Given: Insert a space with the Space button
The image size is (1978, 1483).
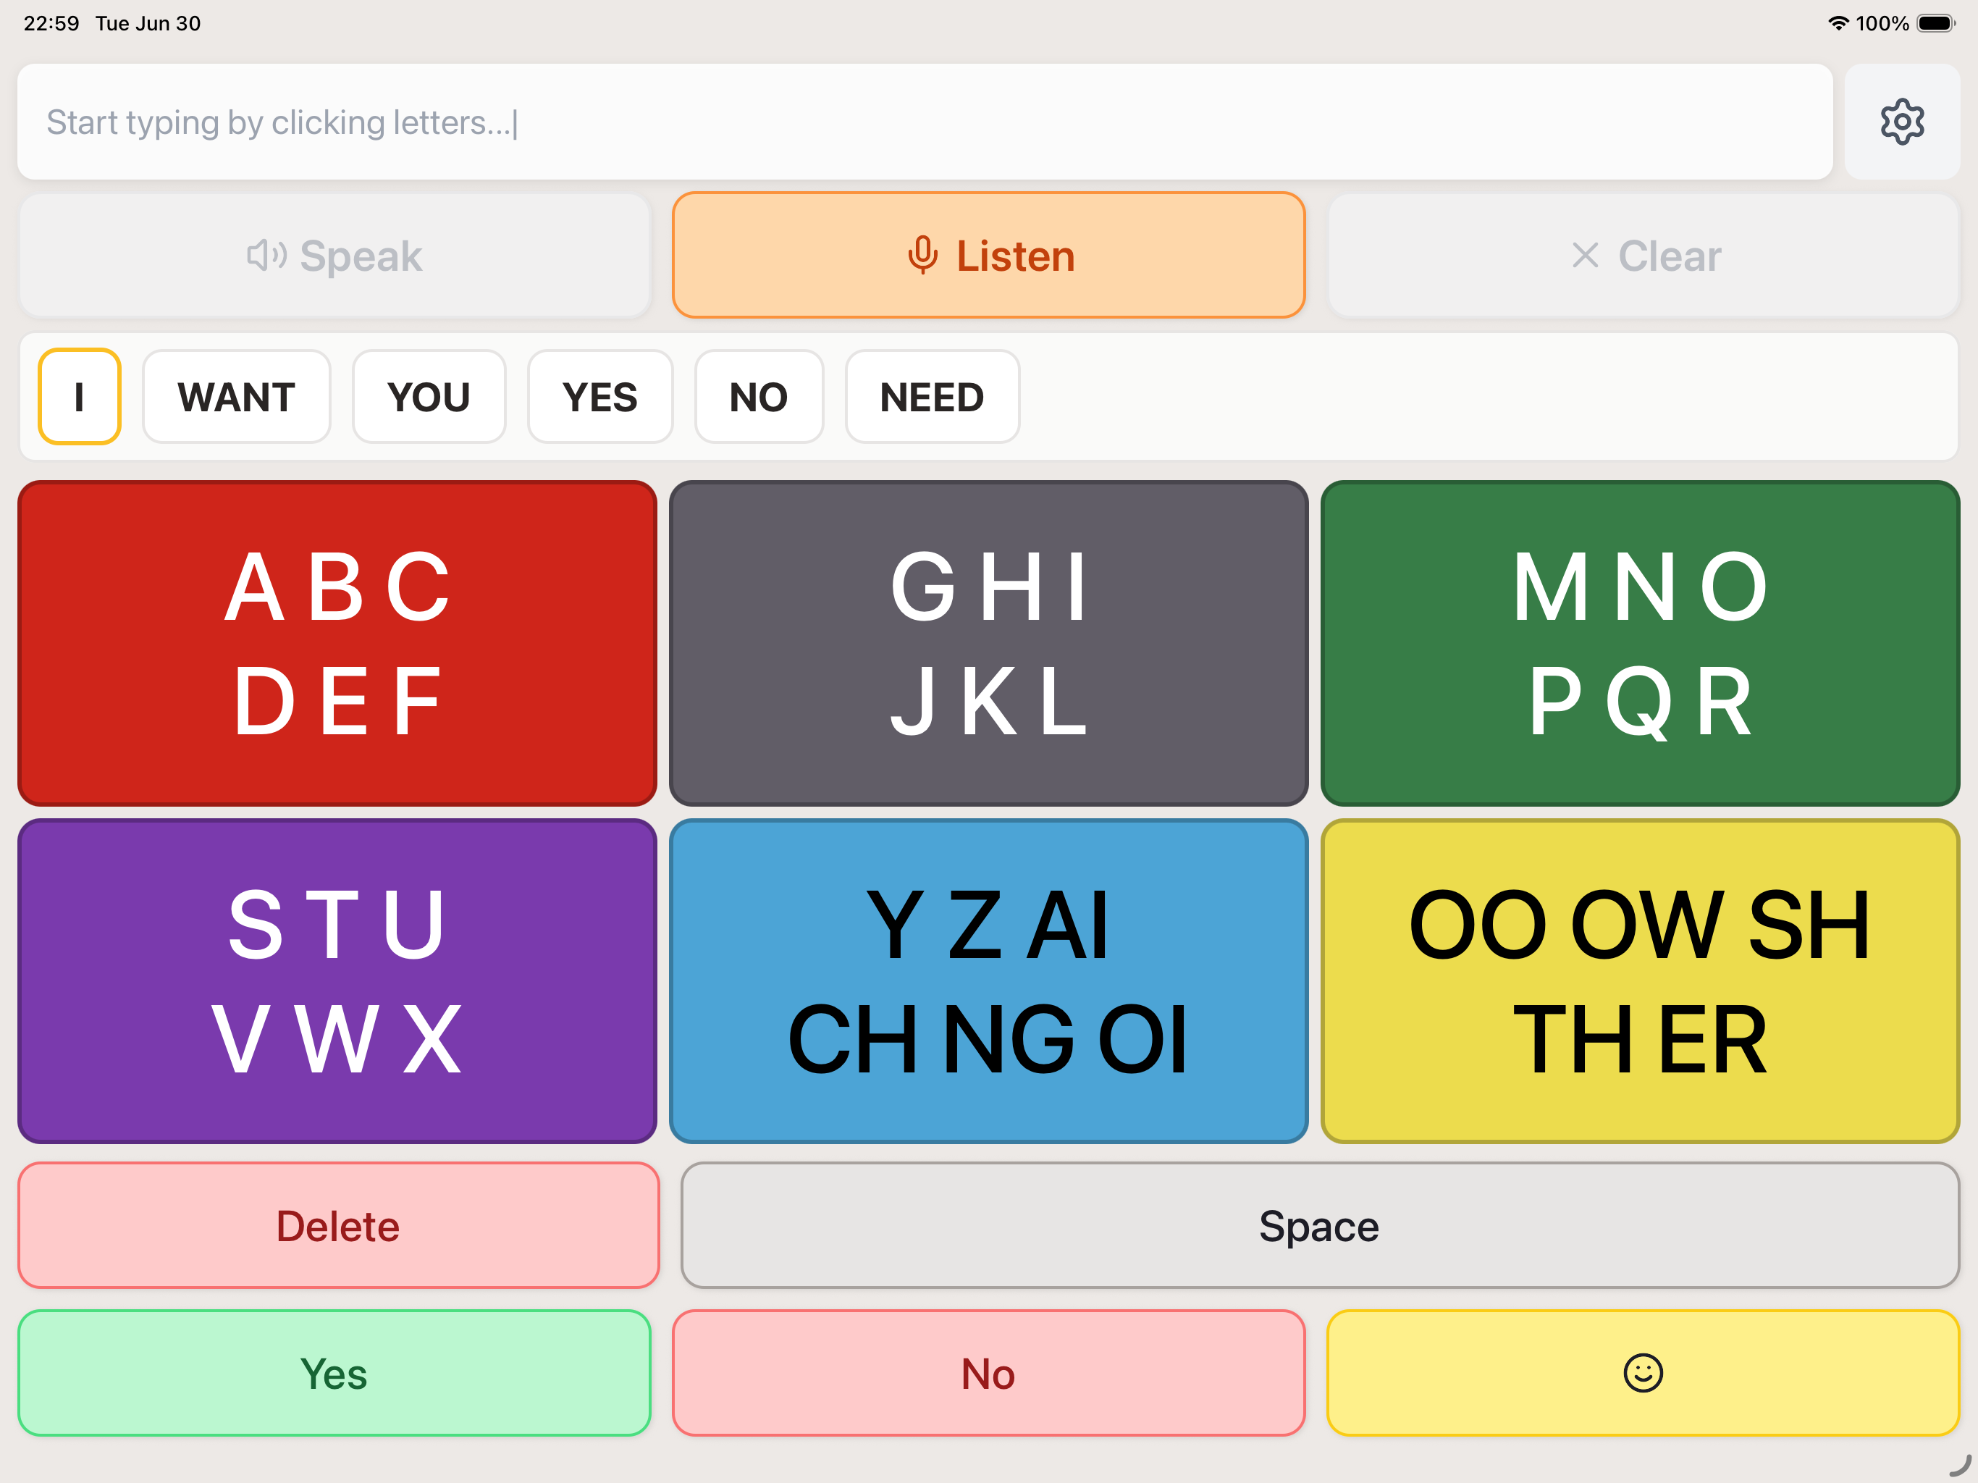Looking at the screenshot, I should tap(1320, 1225).
